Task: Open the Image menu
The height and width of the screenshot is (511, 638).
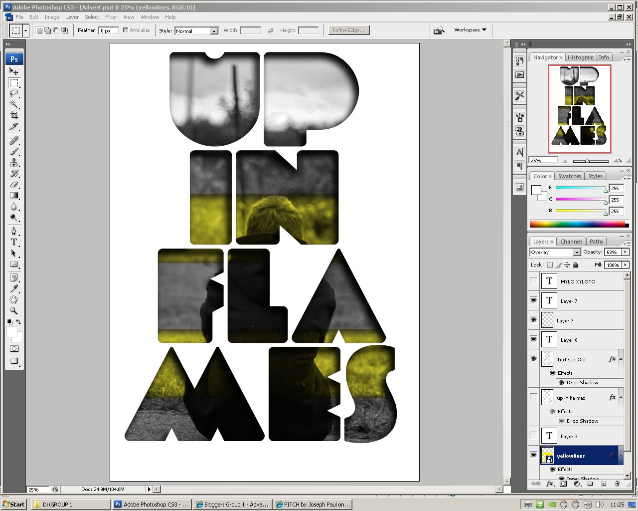Action: [52, 17]
